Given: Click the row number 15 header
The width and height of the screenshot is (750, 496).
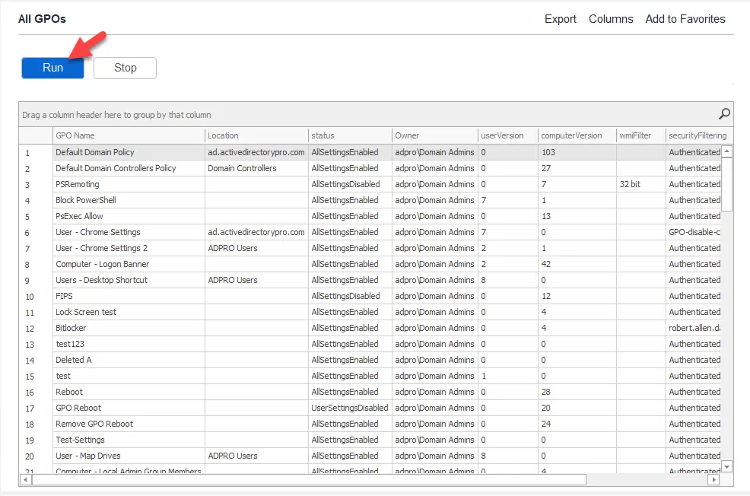Looking at the screenshot, I should pos(36,376).
